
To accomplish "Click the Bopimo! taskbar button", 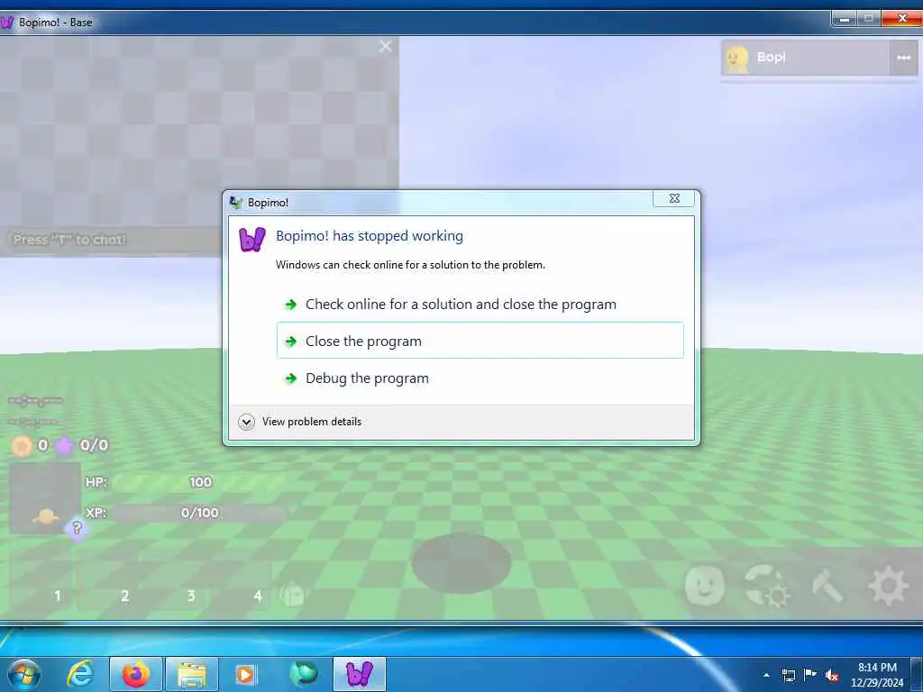I will pos(359,674).
